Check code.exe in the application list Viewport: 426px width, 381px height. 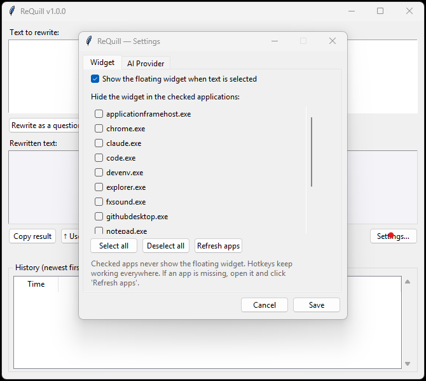[99, 158]
